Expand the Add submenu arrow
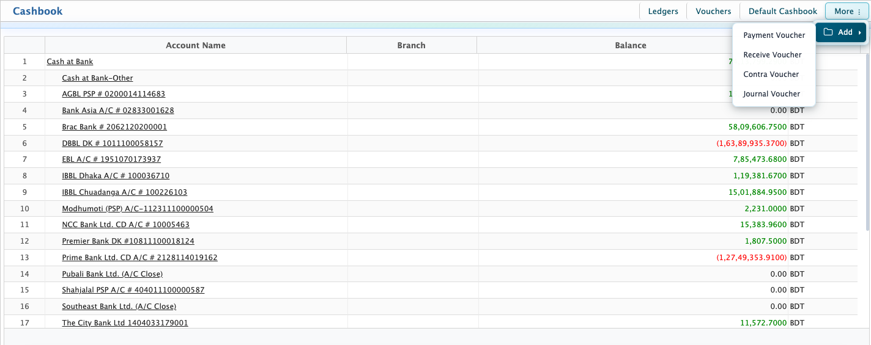 pyautogui.click(x=859, y=32)
